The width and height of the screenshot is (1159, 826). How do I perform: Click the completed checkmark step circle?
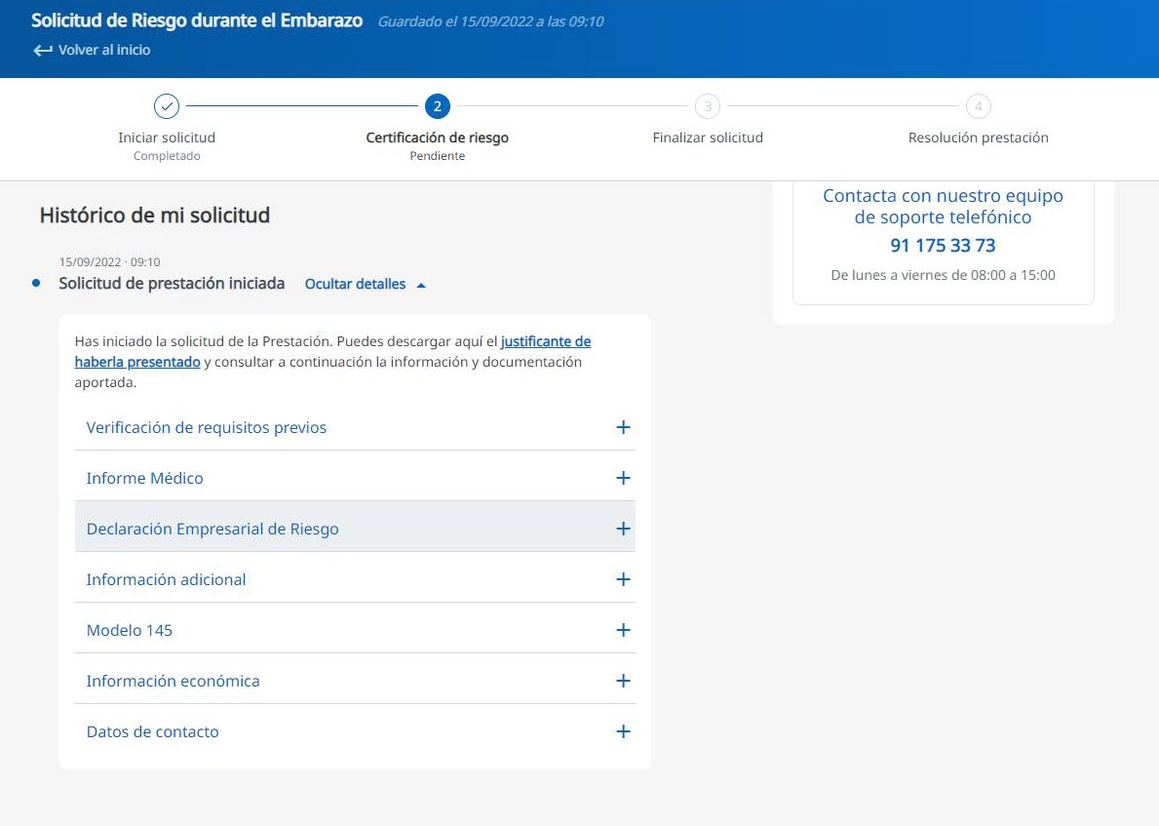pyautogui.click(x=167, y=106)
